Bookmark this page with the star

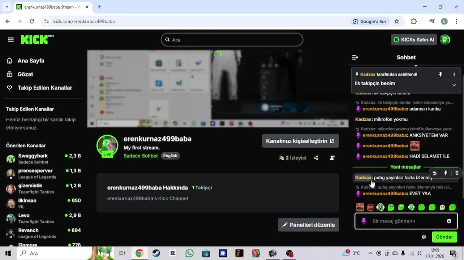click(x=397, y=21)
